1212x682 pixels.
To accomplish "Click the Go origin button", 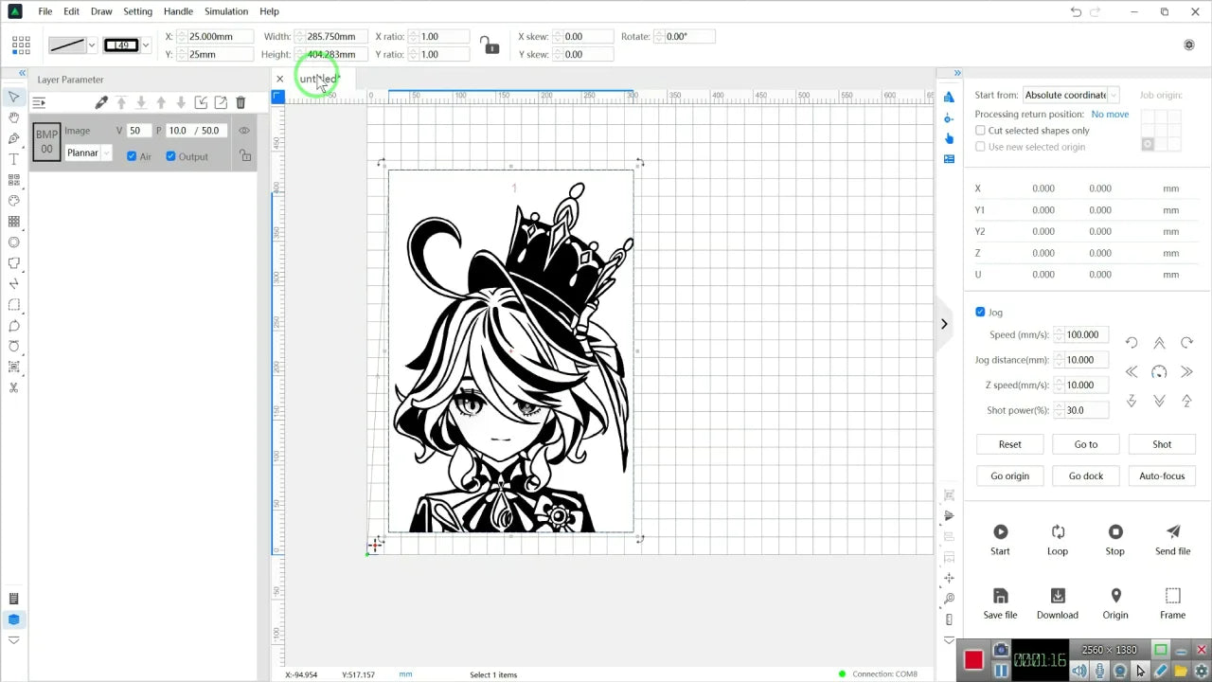I will pyautogui.click(x=1010, y=476).
